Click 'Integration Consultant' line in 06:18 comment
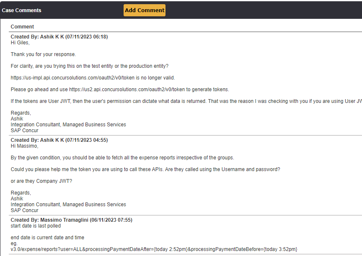The width and height of the screenshot is (362, 256). (68, 125)
